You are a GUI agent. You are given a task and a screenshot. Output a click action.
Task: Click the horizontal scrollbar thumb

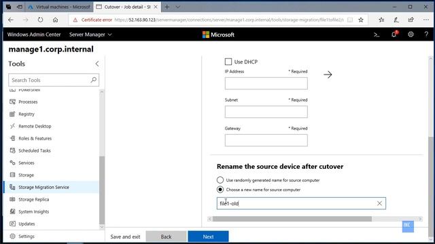click(292, 219)
